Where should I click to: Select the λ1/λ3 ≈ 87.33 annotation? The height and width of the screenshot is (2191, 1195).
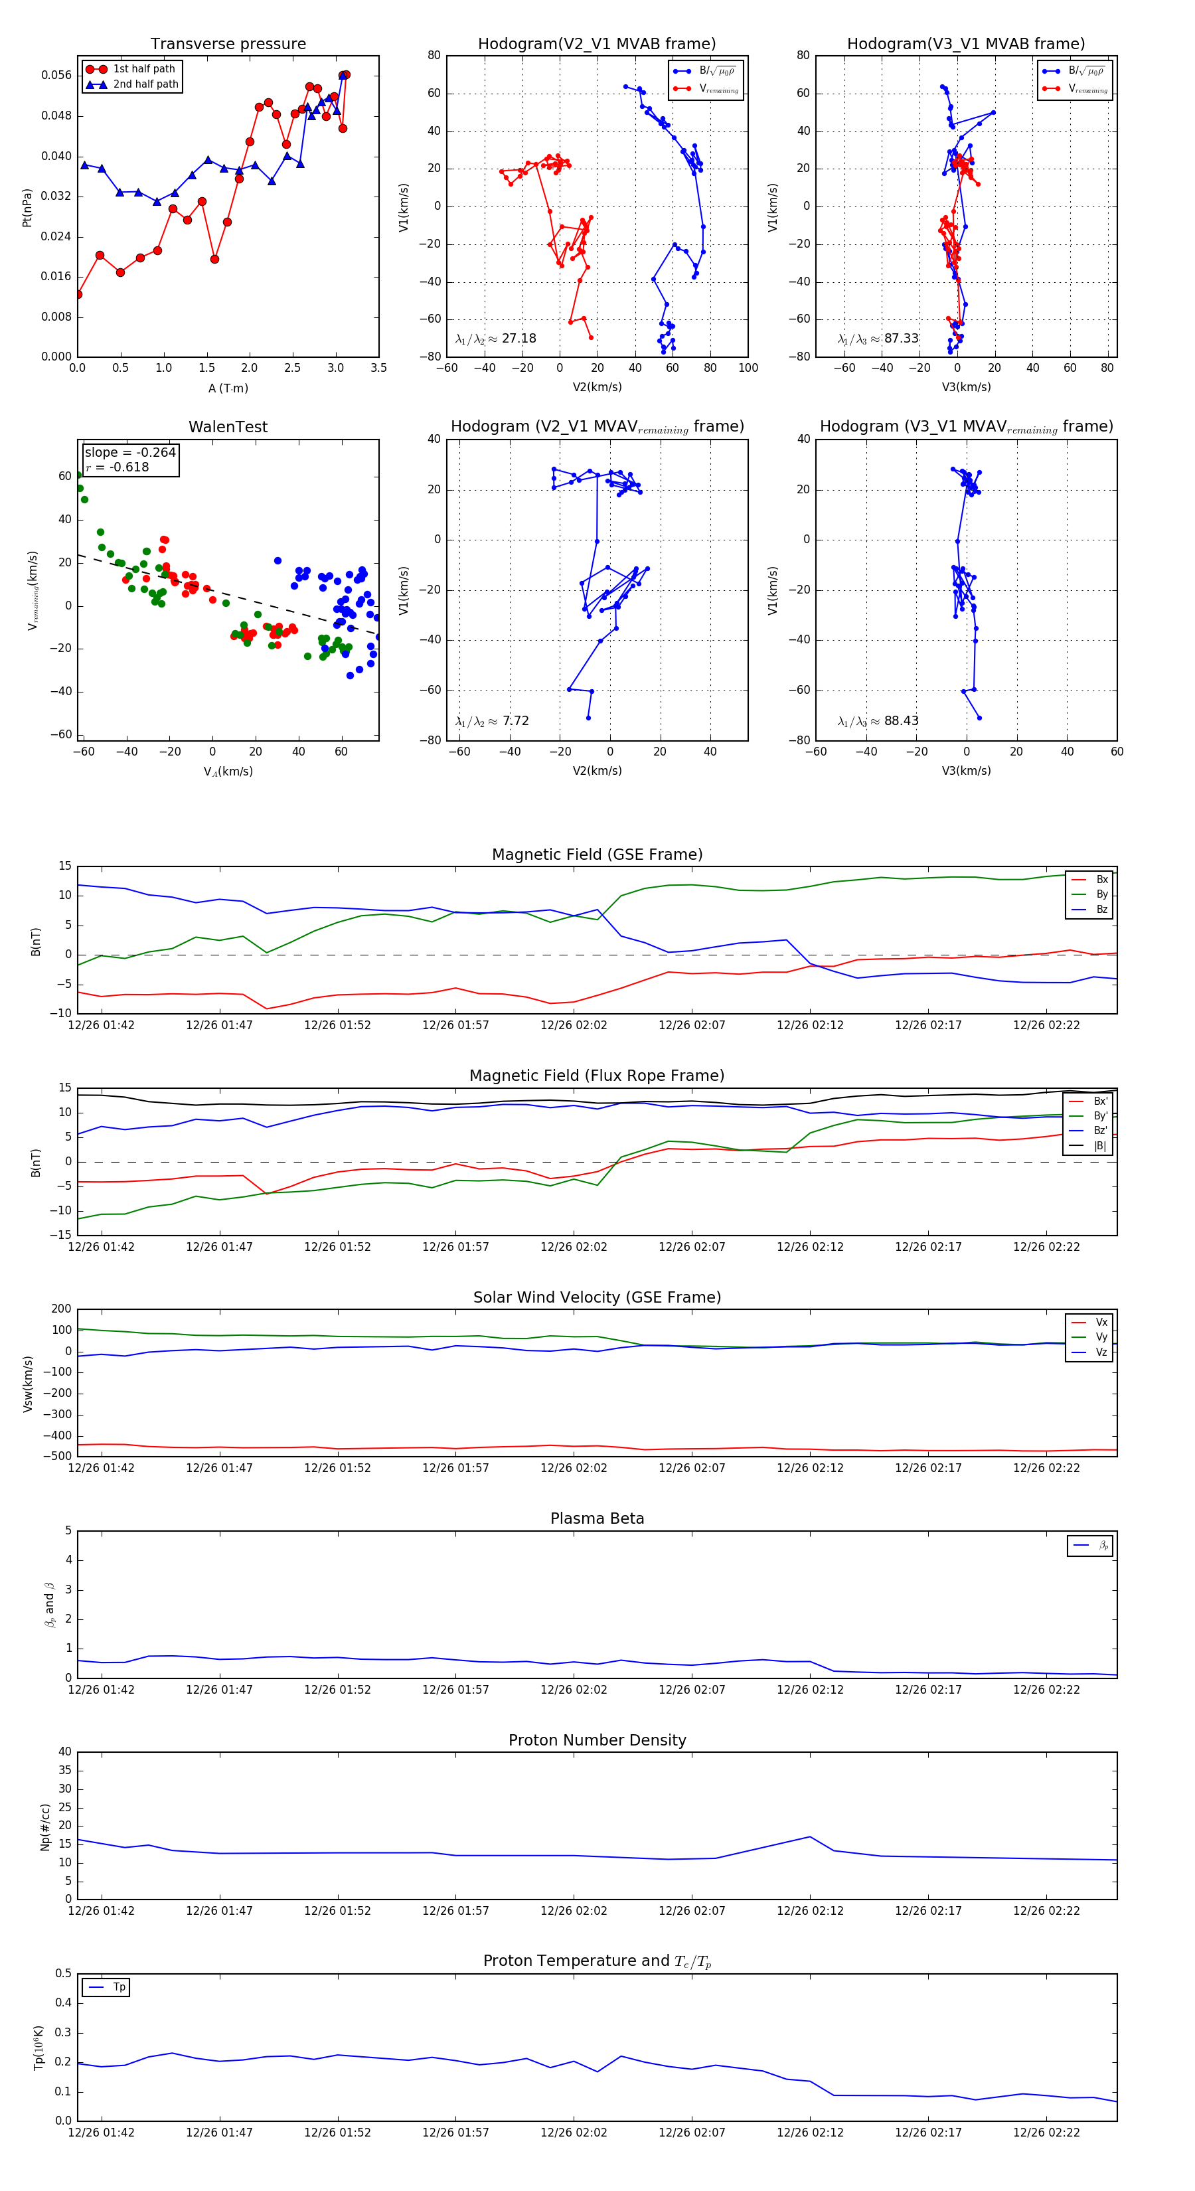[878, 339]
